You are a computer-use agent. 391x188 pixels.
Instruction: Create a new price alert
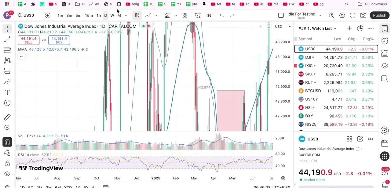coord(198,15)
